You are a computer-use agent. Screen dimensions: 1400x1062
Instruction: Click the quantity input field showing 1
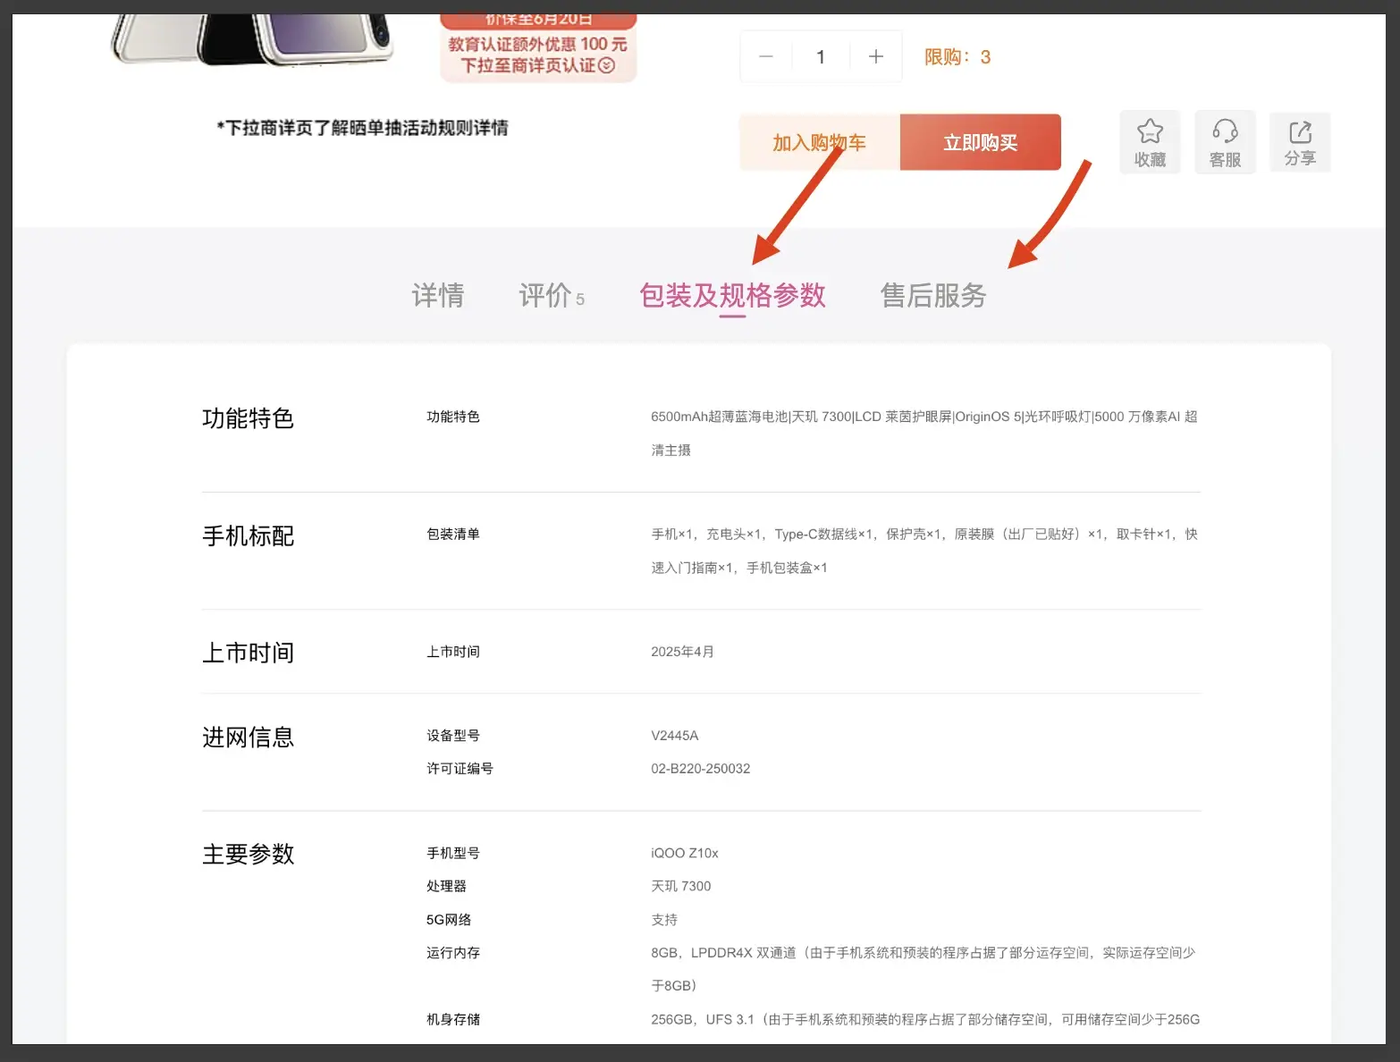click(821, 57)
